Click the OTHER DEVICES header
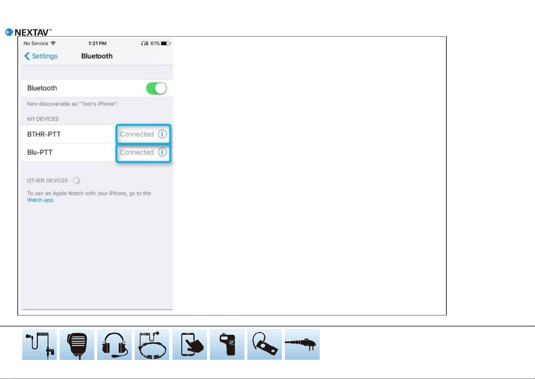This screenshot has height=379, width=535. pos(47,181)
